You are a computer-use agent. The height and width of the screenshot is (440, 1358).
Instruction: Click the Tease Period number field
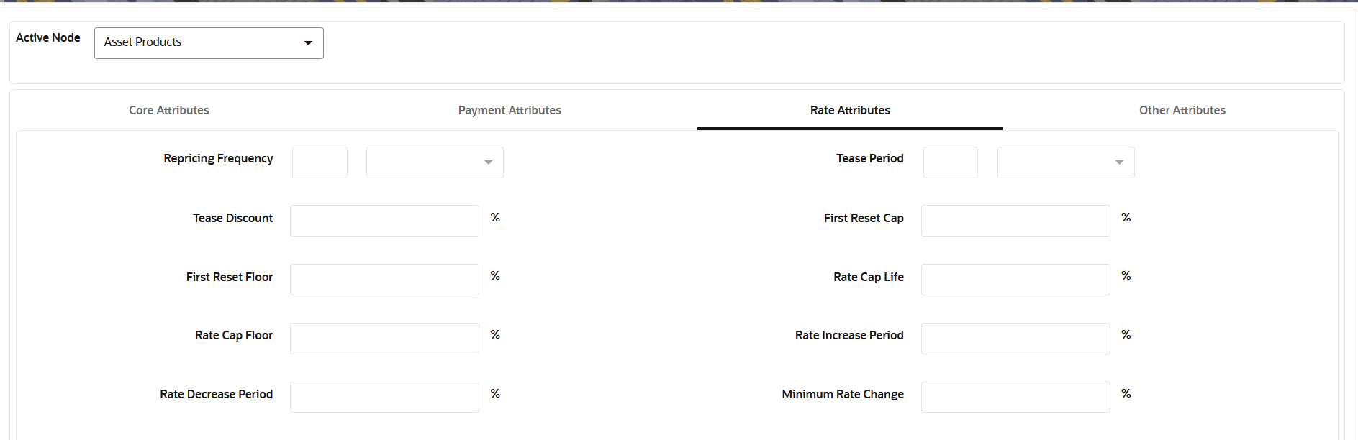pos(951,162)
